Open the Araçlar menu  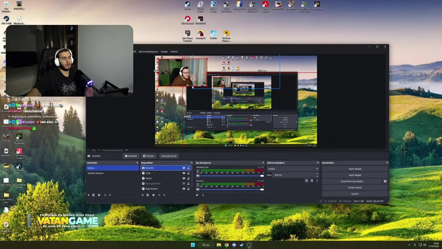coord(164,52)
